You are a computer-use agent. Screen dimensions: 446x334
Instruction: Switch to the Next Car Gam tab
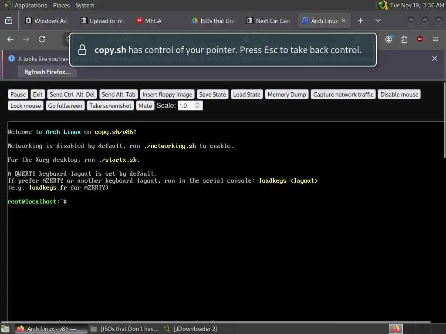point(268,21)
